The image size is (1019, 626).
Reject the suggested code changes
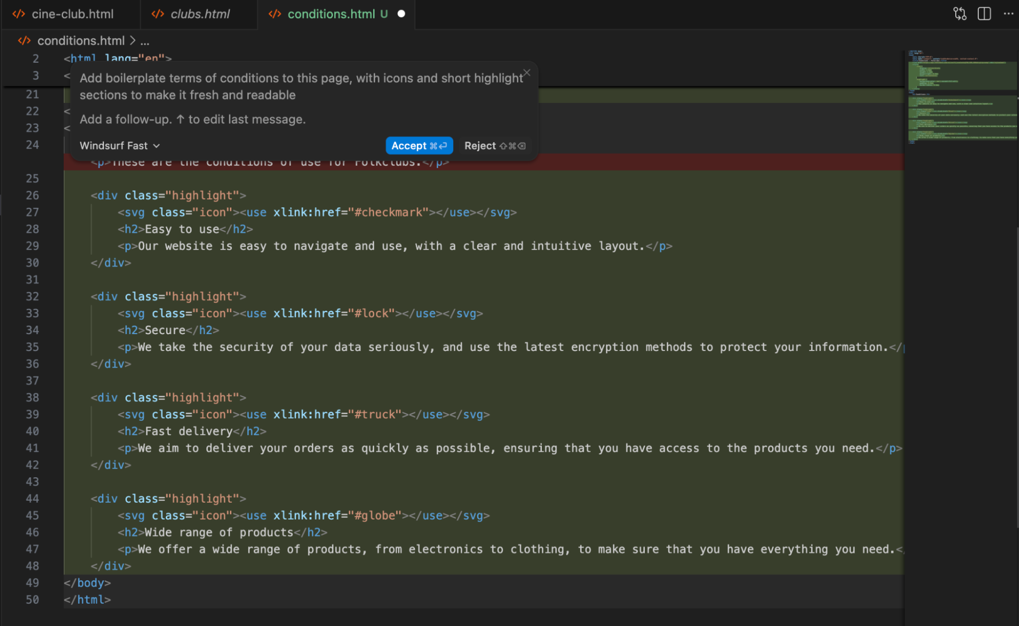point(494,146)
